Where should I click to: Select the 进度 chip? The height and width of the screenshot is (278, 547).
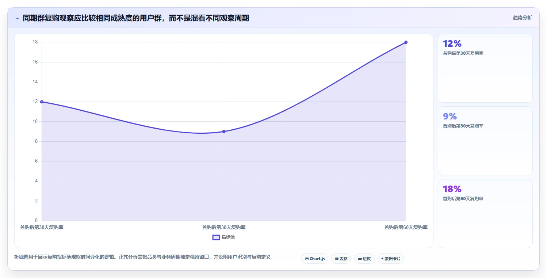(x=364, y=259)
